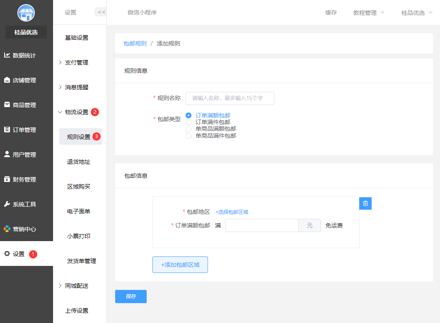Click the 营销中心 sidebar icon
The width and height of the screenshot is (440, 323).
click(x=26, y=229)
